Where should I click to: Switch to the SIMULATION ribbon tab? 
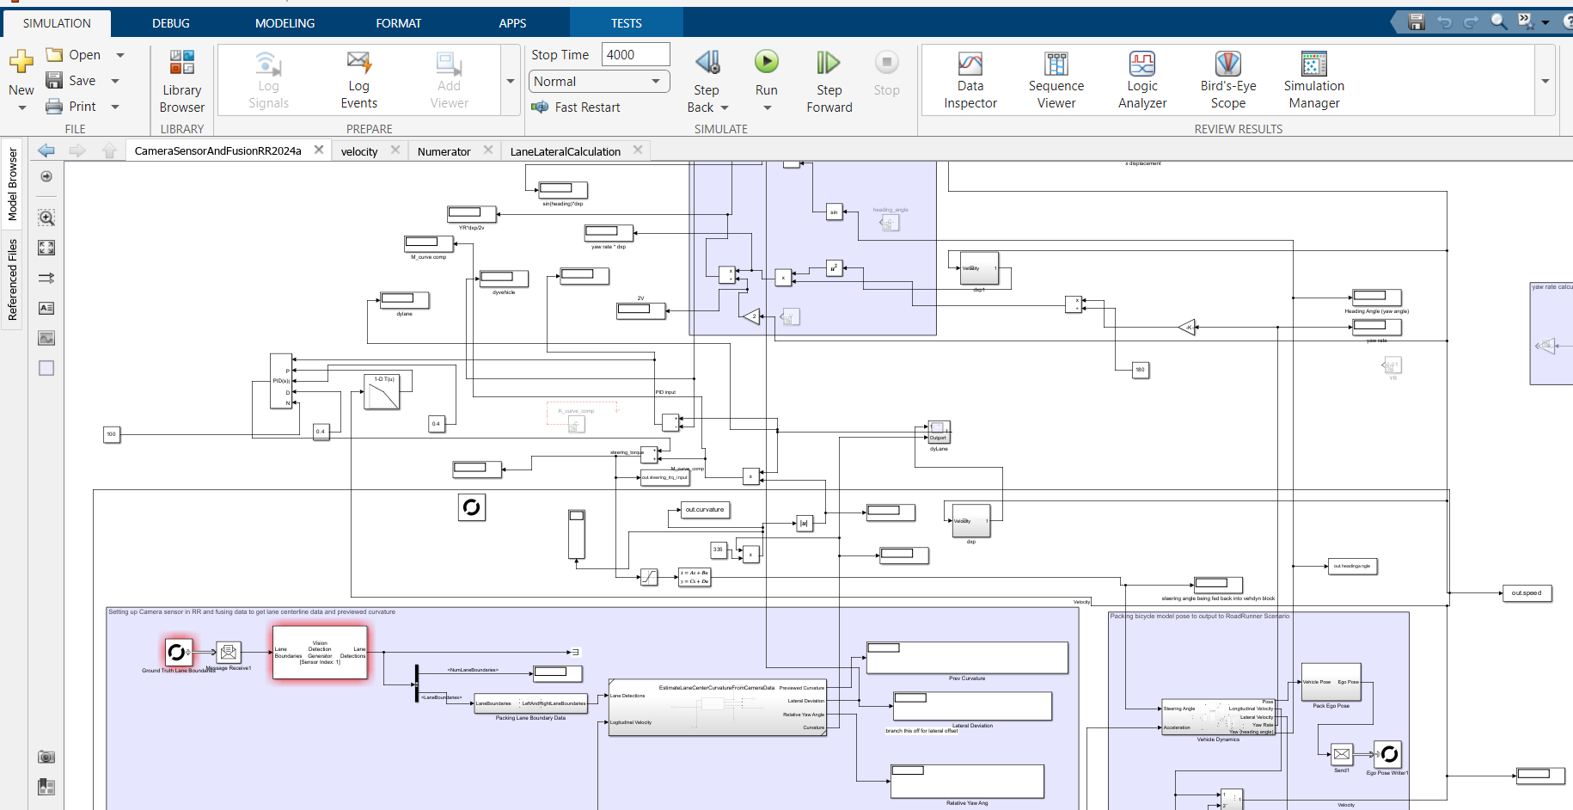(x=57, y=23)
